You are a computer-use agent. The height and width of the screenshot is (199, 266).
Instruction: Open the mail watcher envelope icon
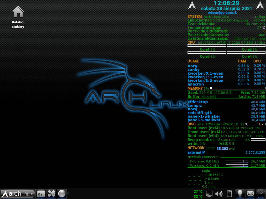(x=250, y=194)
